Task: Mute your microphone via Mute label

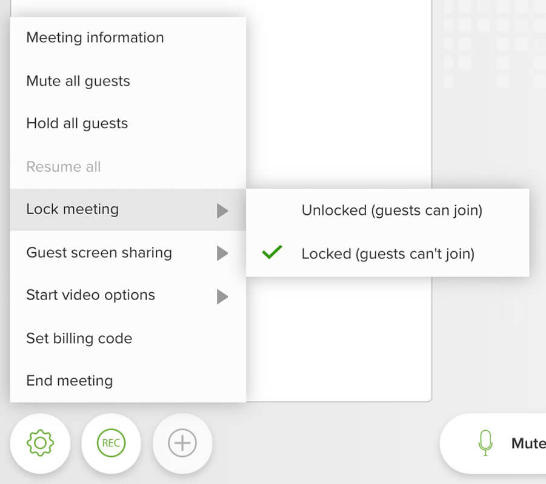Action: click(x=528, y=443)
